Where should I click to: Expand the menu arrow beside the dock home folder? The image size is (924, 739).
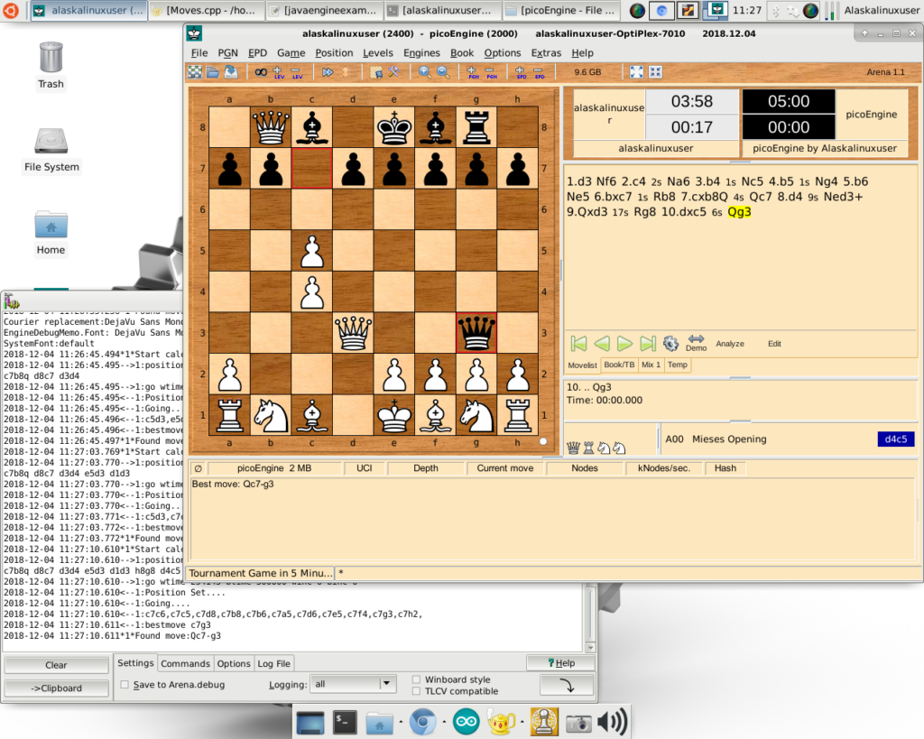[x=400, y=722]
